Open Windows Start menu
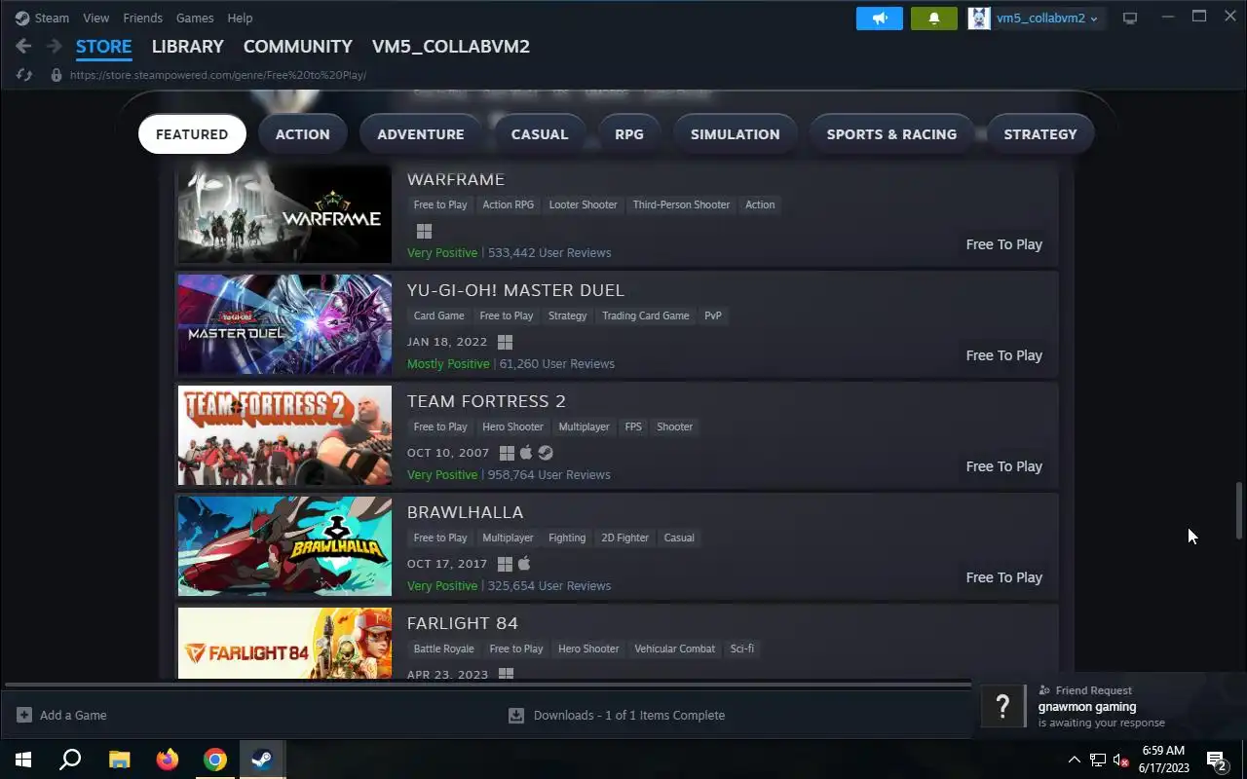 pyautogui.click(x=23, y=760)
